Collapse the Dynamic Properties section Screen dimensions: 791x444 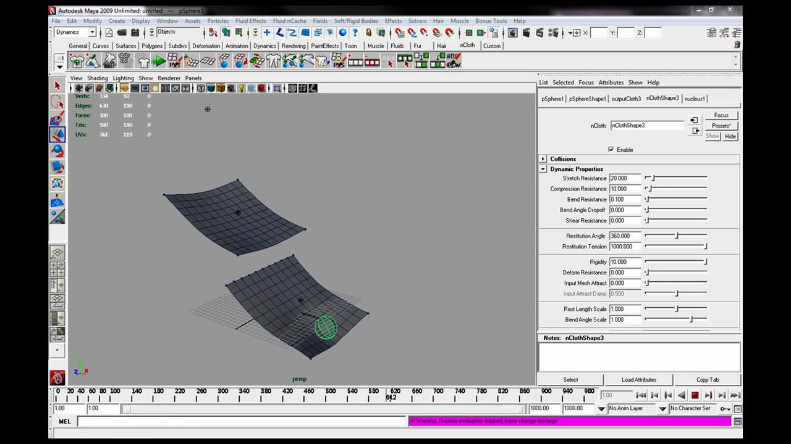pyautogui.click(x=543, y=169)
